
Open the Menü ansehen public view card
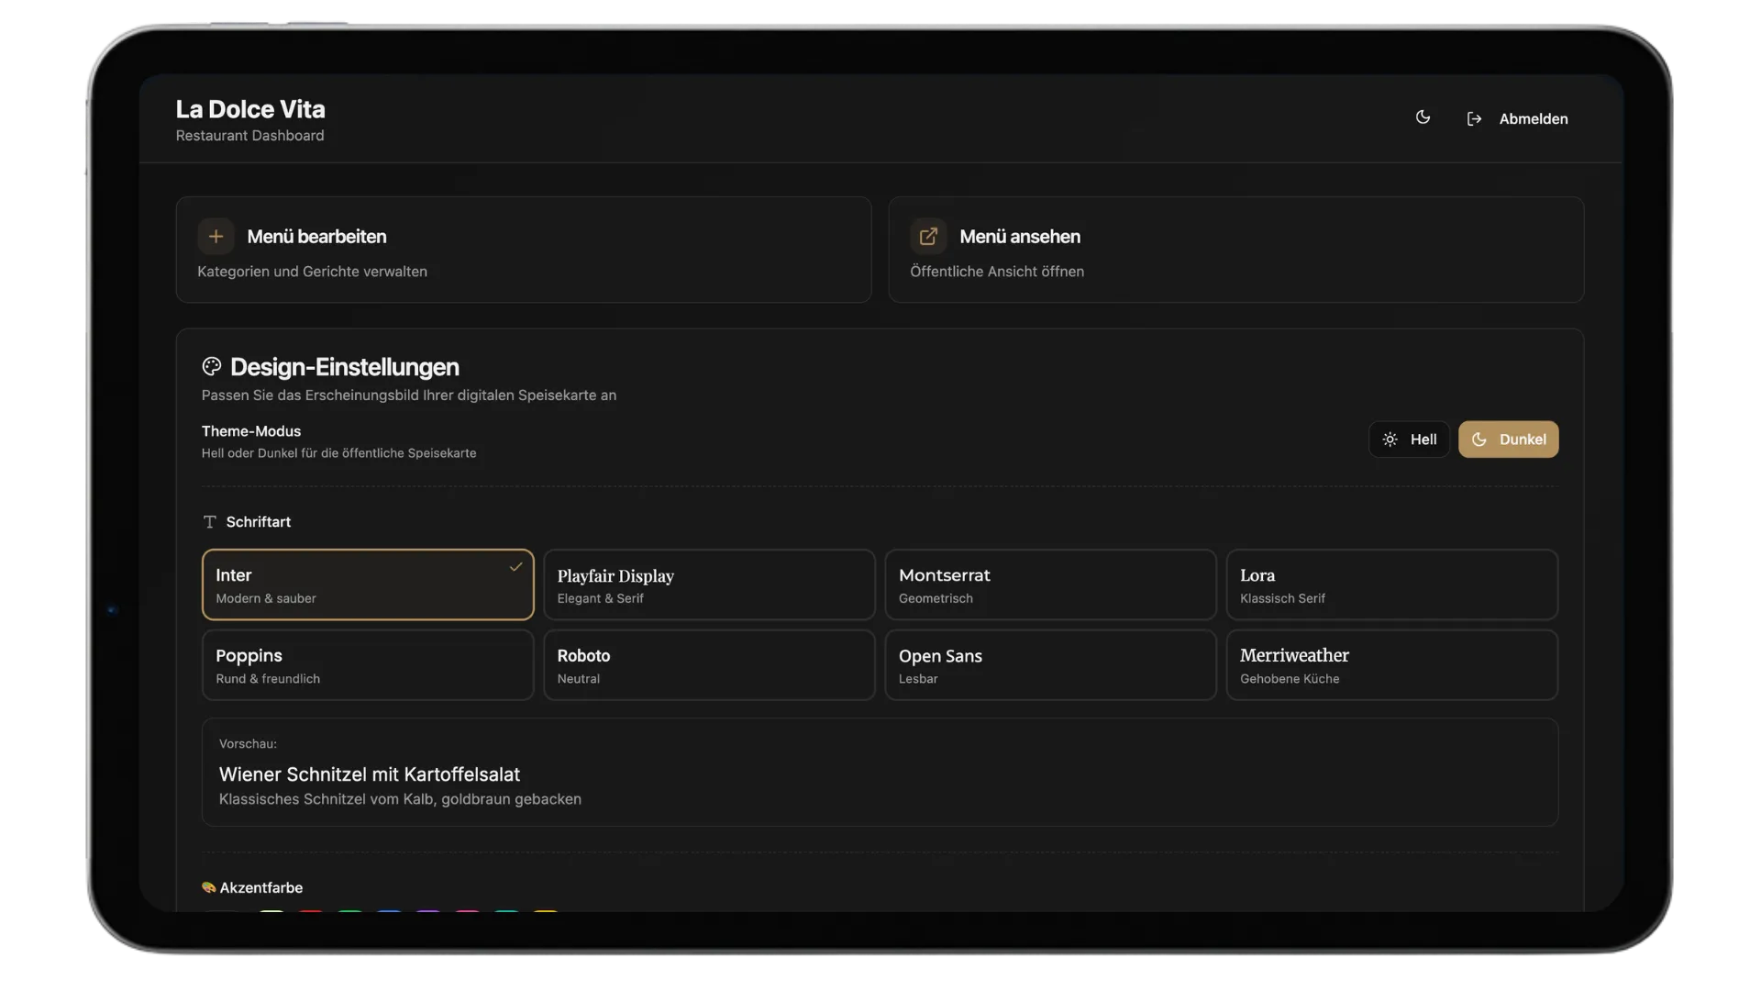[1235, 251]
